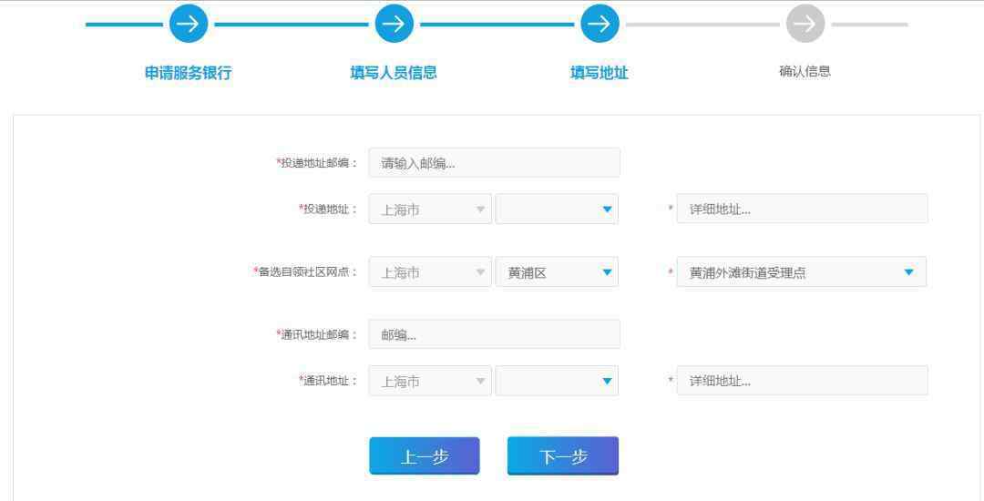Open the 黄浦外滩街道受理点 dropdown
The image size is (984, 501).
click(x=802, y=272)
